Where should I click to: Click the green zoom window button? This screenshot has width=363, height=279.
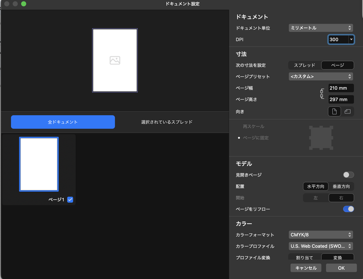coord(23,4)
